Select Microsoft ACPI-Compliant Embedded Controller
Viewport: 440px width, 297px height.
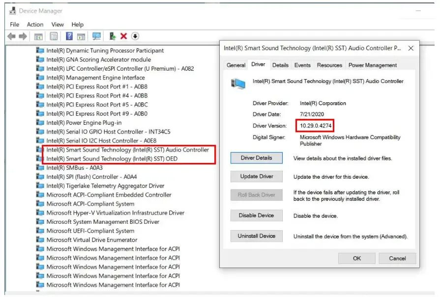[x=109, y=194]
